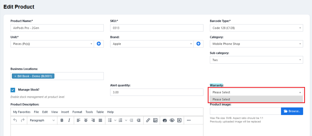
Task: Click the Bold formatting icon
Action: 62,120
